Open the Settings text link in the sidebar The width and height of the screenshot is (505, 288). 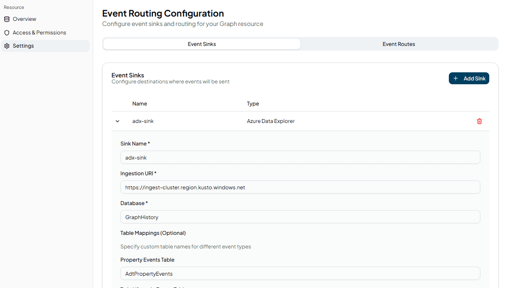(x=23, y=46)
